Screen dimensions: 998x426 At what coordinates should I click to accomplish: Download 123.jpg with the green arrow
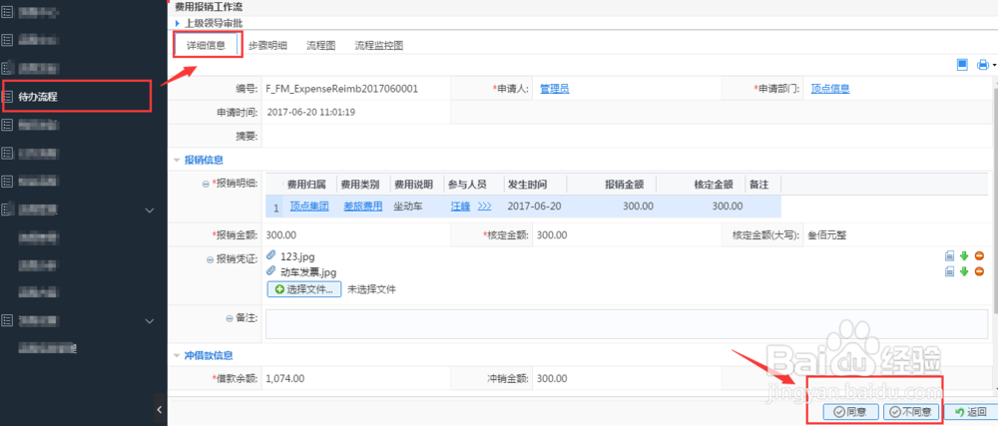click(x=964, y=255)
